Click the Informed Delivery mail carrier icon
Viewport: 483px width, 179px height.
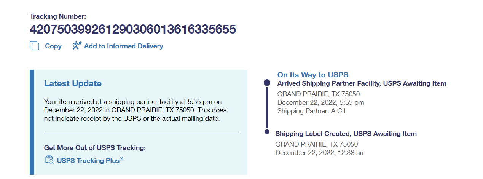click(77, 46)
